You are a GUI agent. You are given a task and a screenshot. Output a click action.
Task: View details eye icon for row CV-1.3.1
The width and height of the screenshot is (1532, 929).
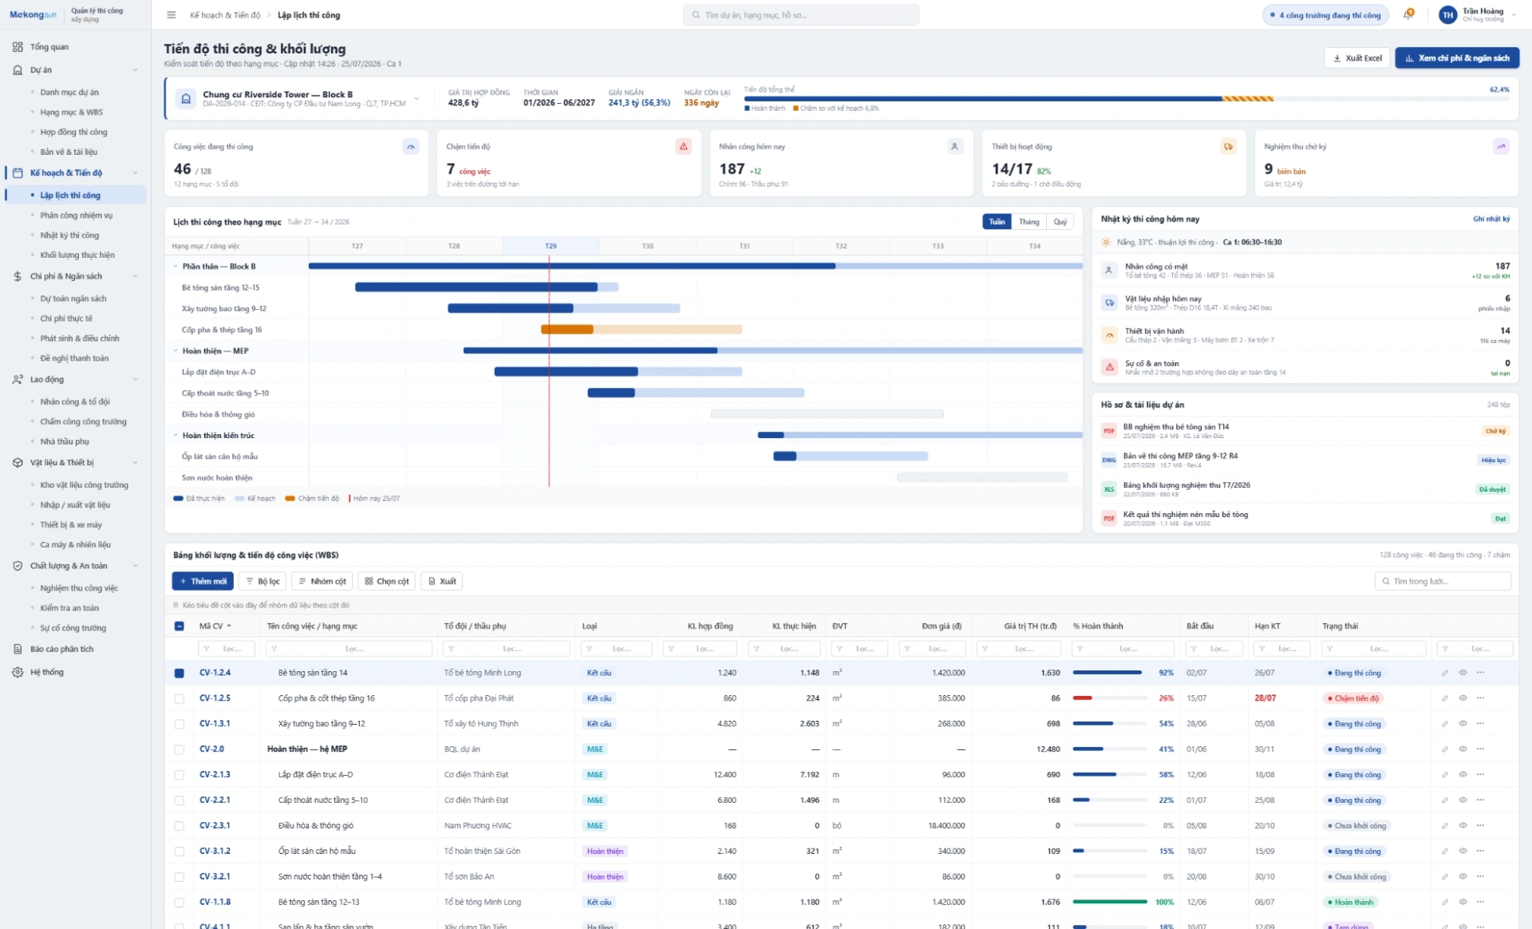pyautogui.click(x=1463, y=724)
